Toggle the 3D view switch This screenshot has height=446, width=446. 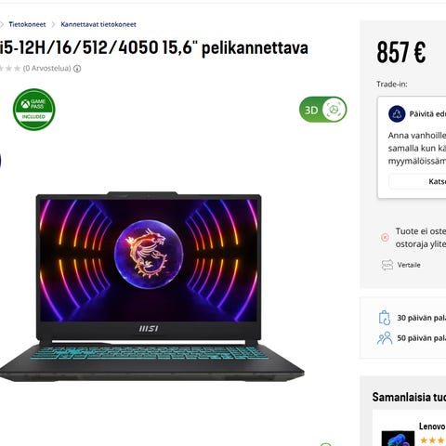pyautogui.click(x=322, y=110)
